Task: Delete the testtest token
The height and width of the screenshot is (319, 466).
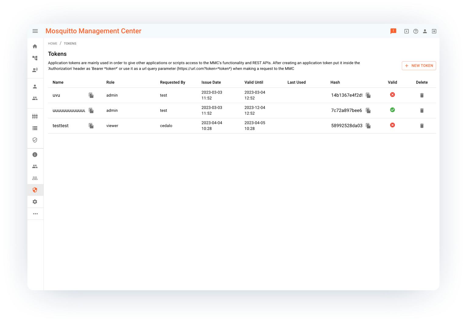Action: 422,126
